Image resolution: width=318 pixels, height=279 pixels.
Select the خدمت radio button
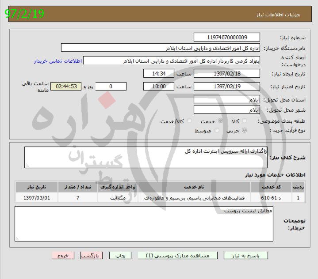point(220,121)
